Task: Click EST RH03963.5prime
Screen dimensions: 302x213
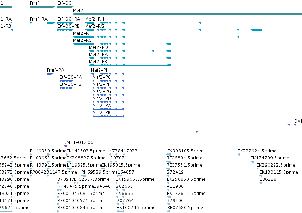Action: pos(48,158)
